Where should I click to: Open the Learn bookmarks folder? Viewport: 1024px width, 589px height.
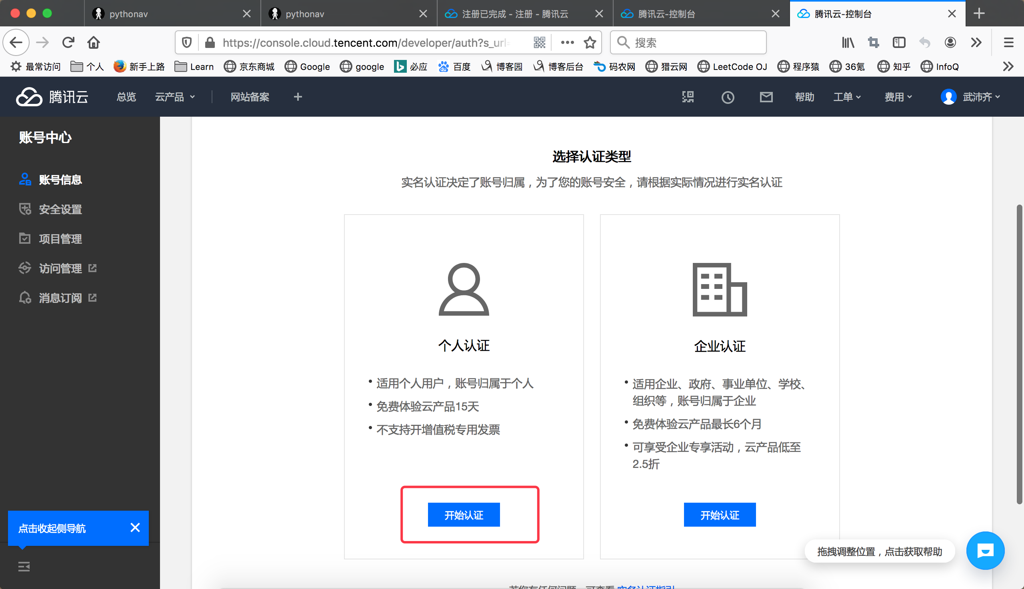click(x=194, y=66)
